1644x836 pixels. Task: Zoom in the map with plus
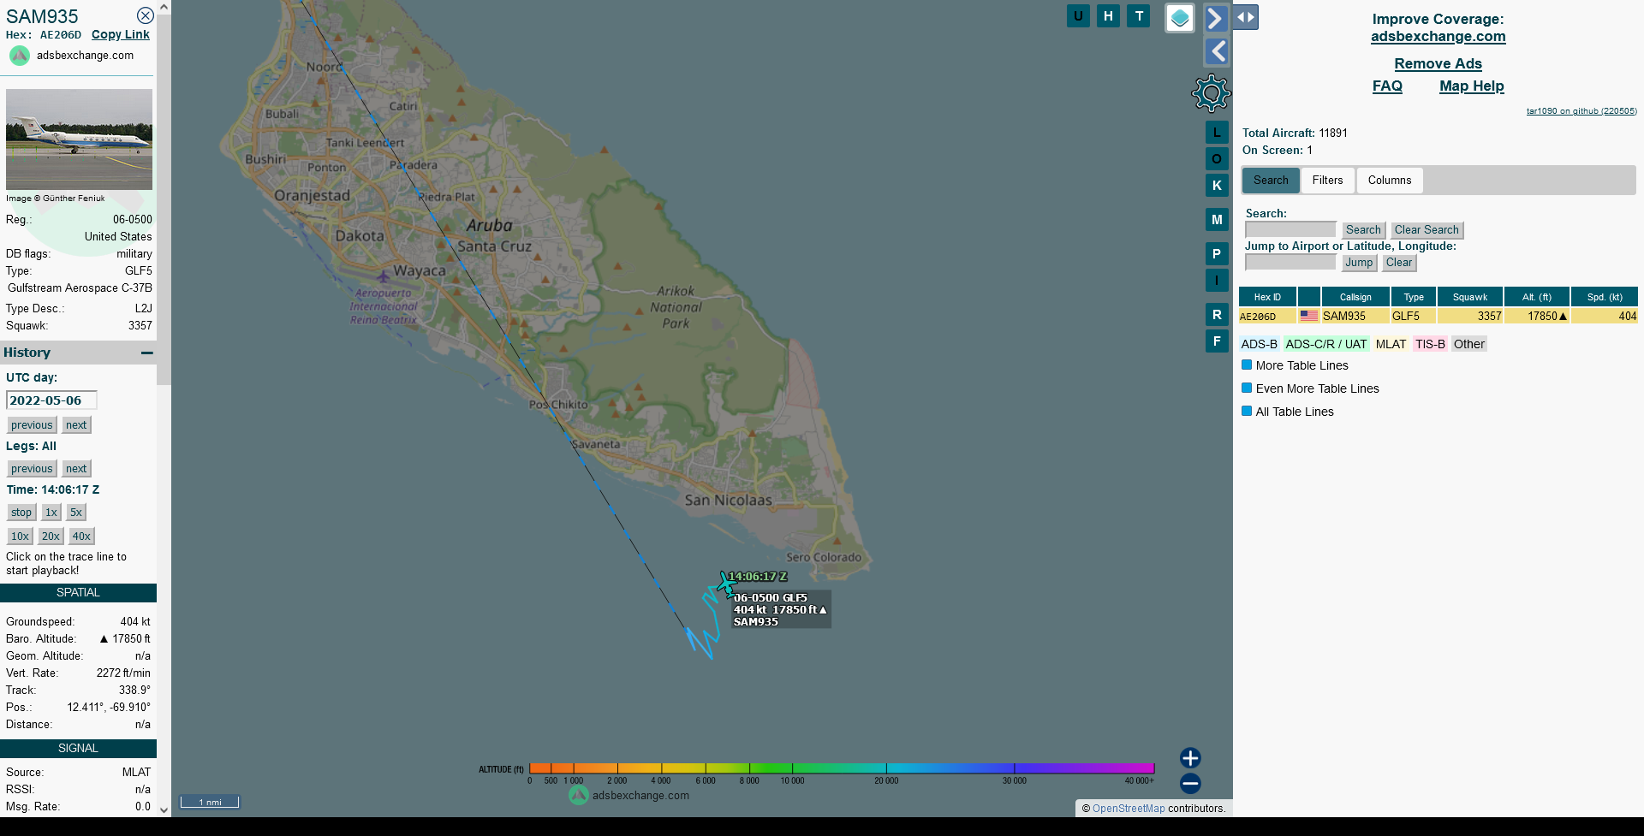click(1190, 758)
